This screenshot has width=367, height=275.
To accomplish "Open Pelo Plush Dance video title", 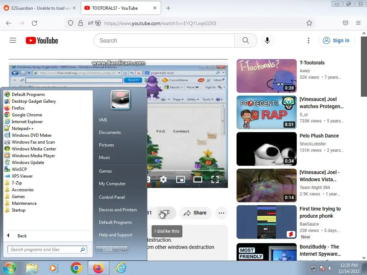I will 319,136.
